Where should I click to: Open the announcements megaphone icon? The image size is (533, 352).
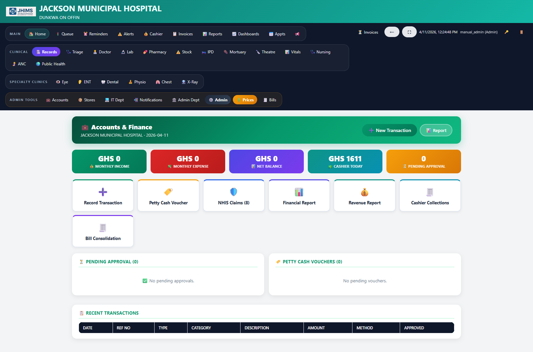(x=297, y=33)
